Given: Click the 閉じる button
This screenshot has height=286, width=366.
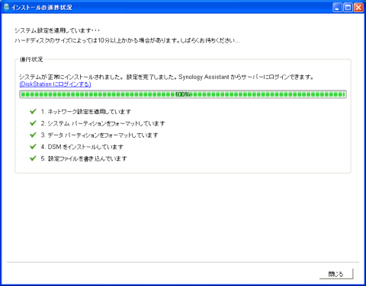Looking at the screenshot, I should point(336,274).
